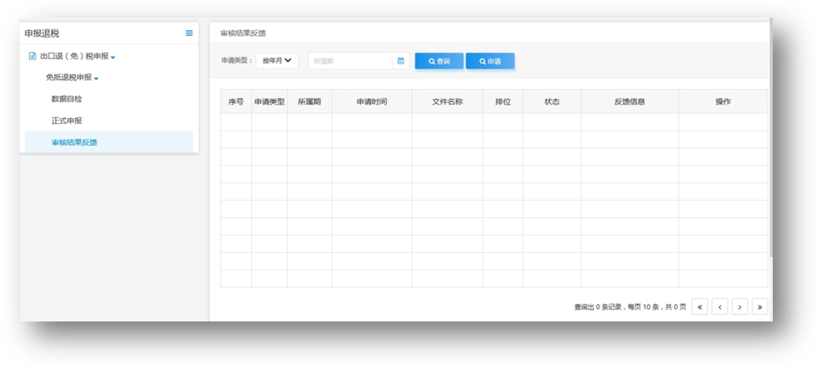Click the 申报退税 sidebar title
Viewport: 818px width, 365px height.
[x=42, y=33]
